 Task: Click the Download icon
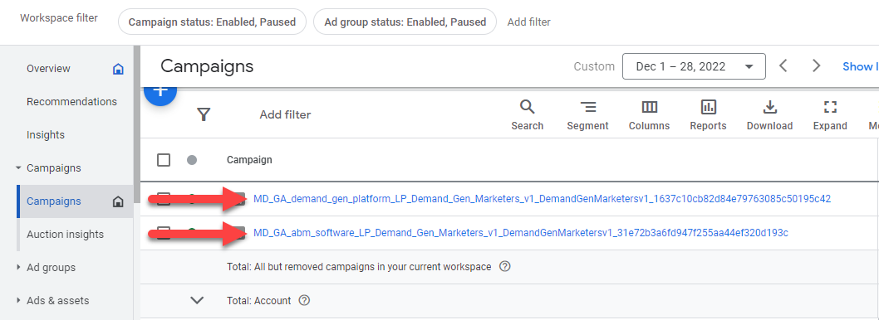click(769, 114)
